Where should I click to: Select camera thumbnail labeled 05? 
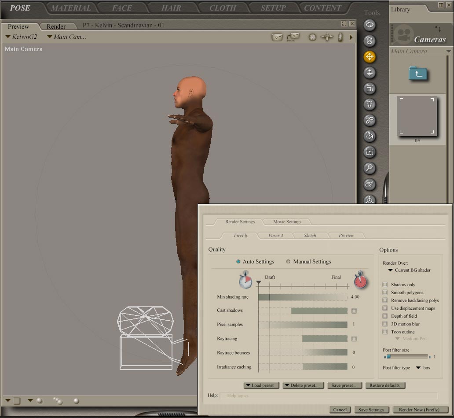417,116
